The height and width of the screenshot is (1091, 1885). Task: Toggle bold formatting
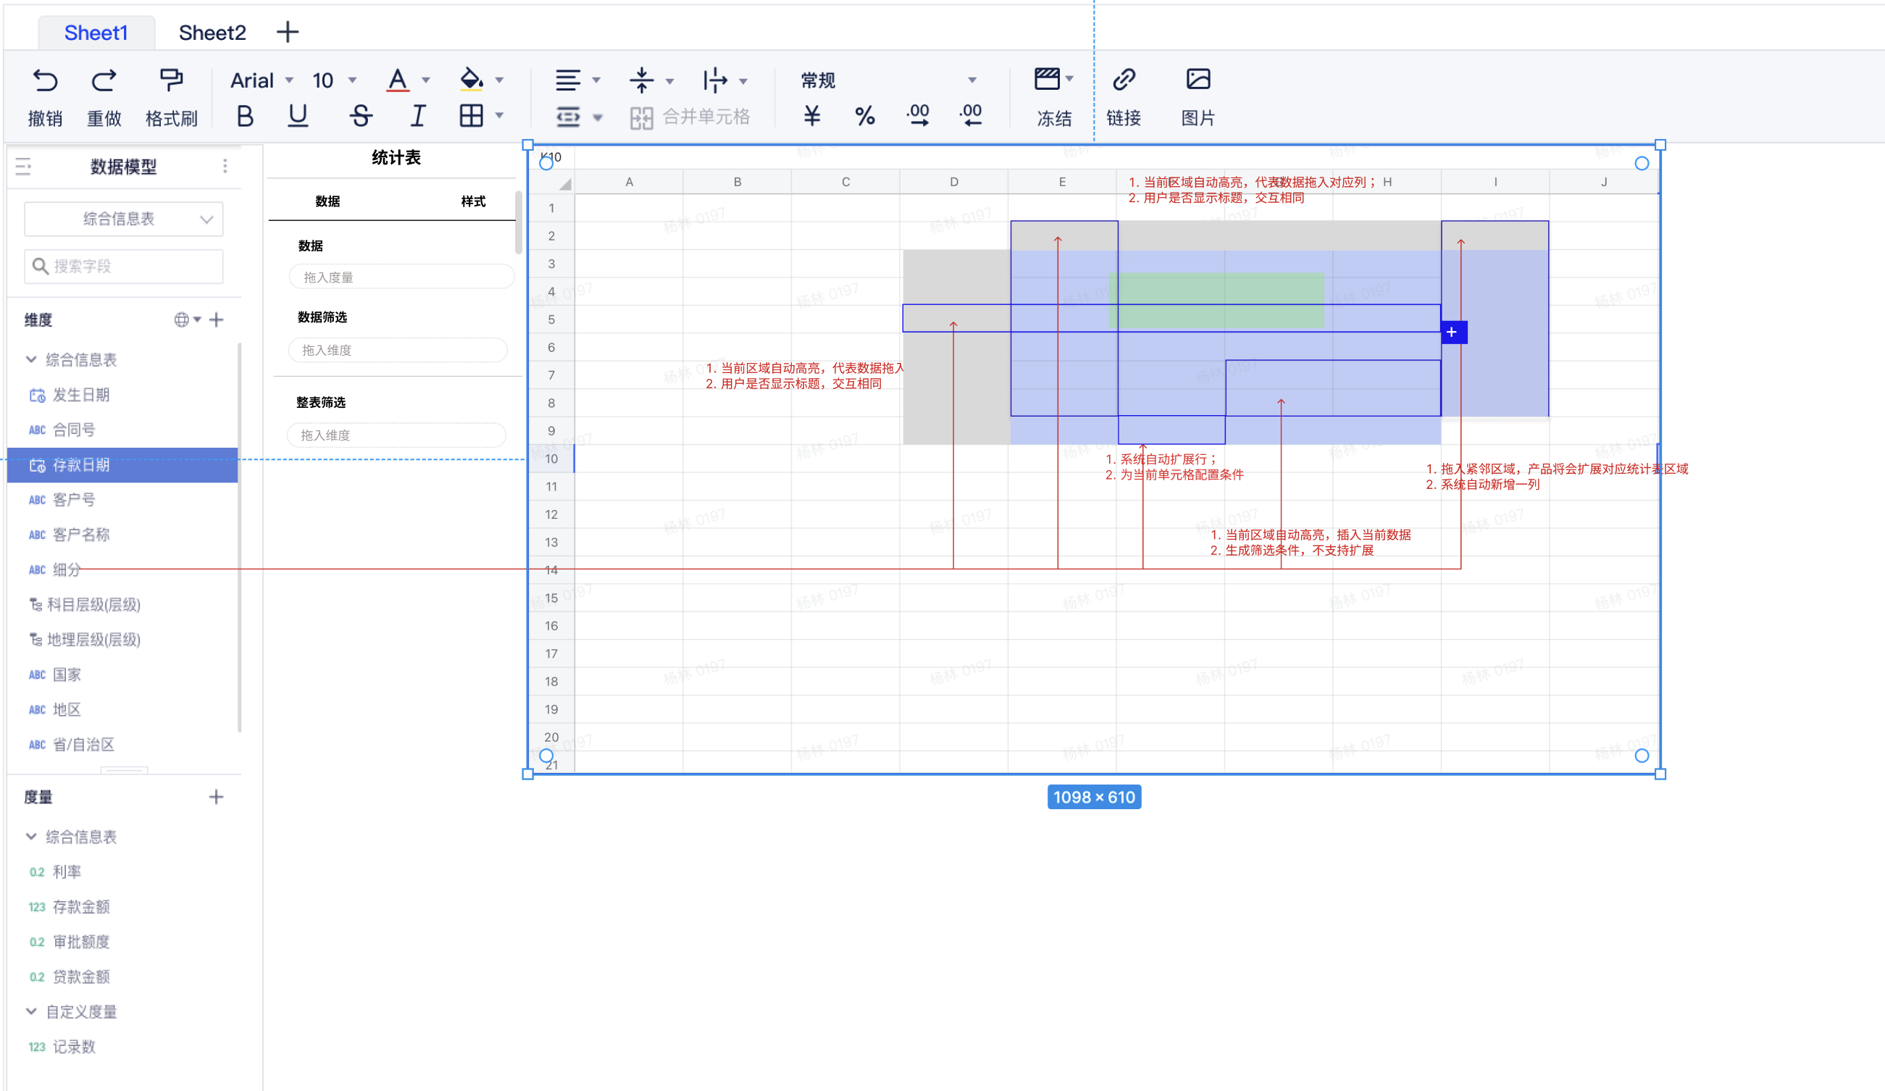[x=245, y=116]
